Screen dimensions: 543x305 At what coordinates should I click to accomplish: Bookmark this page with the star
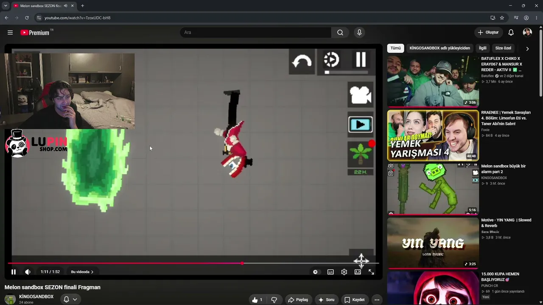coord(502,18)
